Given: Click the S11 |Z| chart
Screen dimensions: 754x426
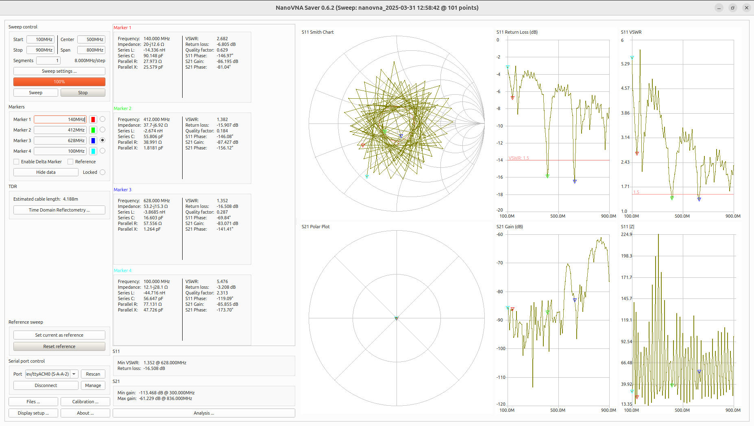Looking at the screenshot, I should [x=683, y=320].
